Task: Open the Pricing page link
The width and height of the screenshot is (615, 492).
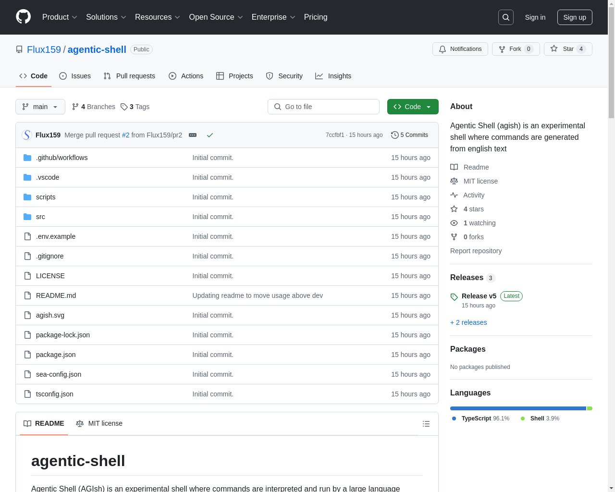Action: pyautogui.click(x=316, y=17)
